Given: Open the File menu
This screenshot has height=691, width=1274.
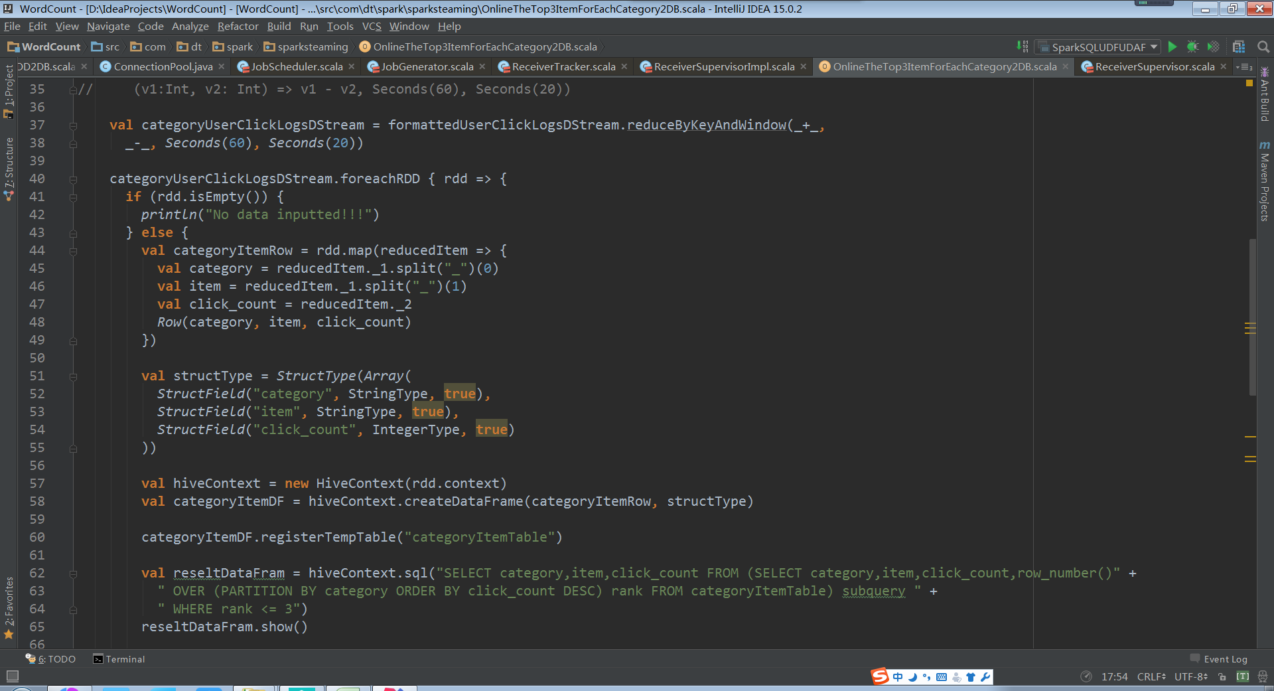Looking at the screenshot, I should (12, 27).
